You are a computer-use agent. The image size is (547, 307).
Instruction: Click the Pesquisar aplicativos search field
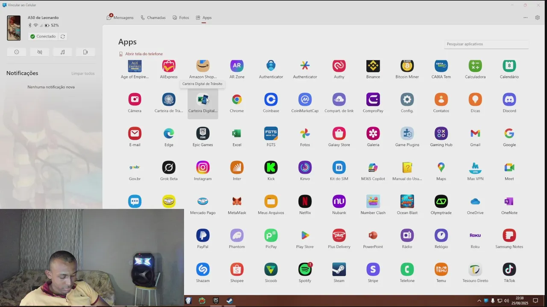486,44
